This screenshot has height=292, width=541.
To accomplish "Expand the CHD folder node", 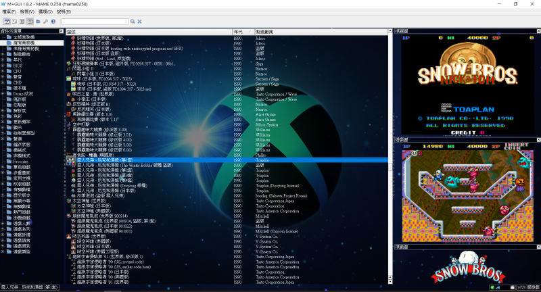I will coord(3,82).
